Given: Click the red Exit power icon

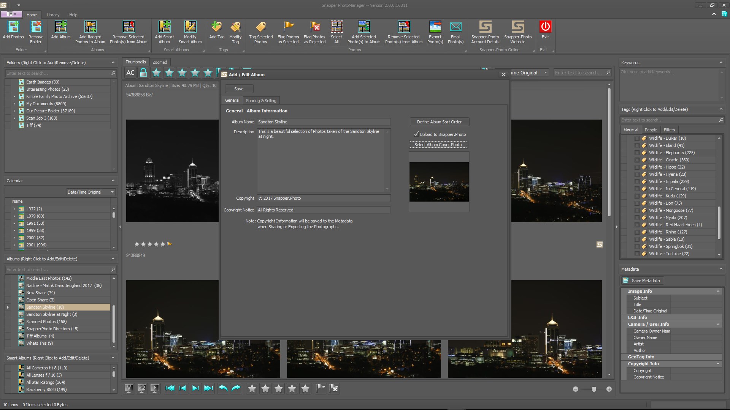Looking at the screenshot, I should [545, 27].
